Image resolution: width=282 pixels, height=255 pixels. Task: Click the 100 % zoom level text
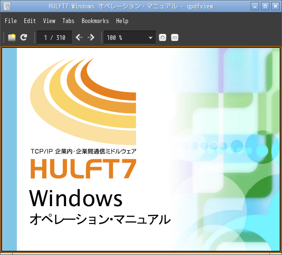pyautogui.click(x=115, y=38)
